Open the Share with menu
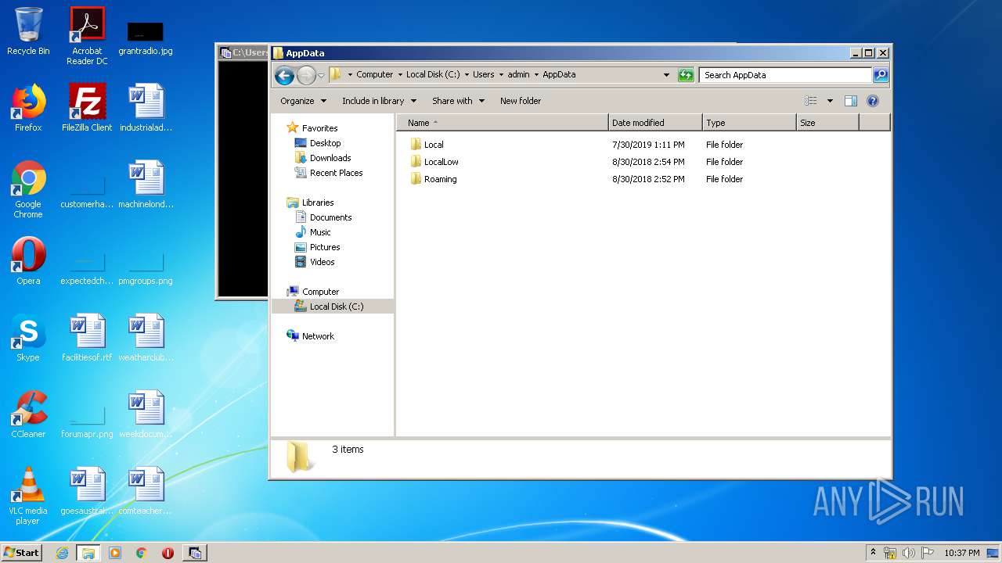Viewport: 1002px width, 563px height. point(458,101)
